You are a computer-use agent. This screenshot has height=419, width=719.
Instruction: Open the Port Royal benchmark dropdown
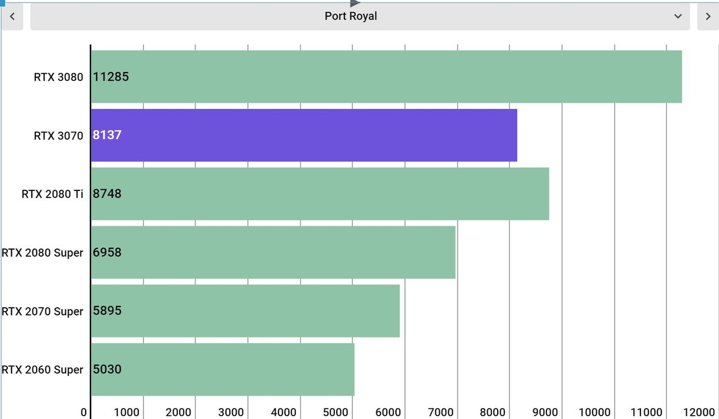coord(359,16)
